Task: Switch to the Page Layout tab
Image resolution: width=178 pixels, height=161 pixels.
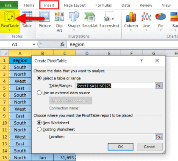Action: [x=75, y=5]
